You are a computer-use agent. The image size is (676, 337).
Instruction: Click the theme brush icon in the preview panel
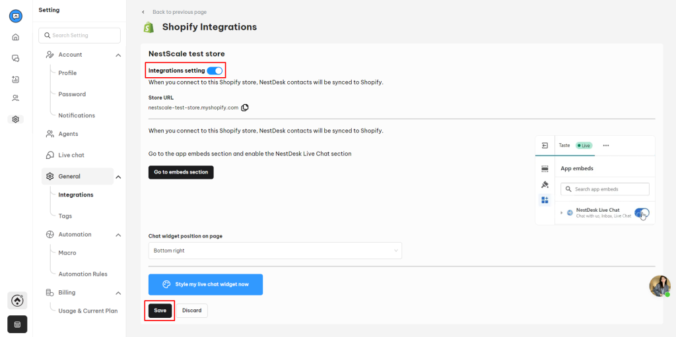pyautogui.click(x=545, y=185)
